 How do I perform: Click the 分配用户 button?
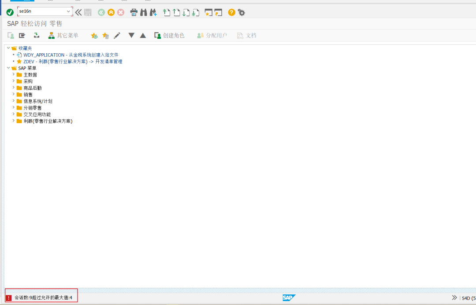212,36
